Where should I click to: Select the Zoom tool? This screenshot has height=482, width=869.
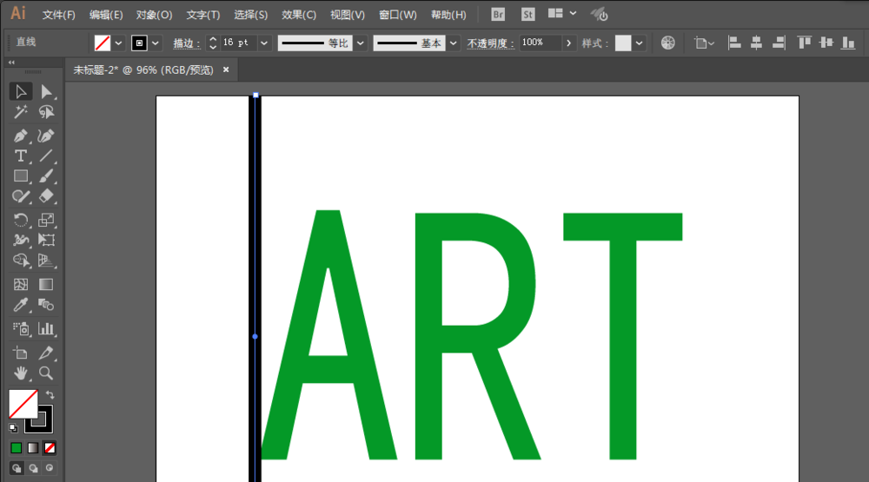(x=46, y=373)
